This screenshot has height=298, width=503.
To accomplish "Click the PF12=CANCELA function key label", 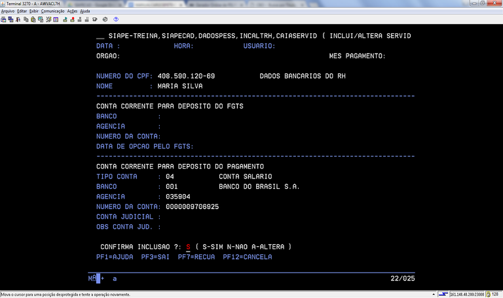I will 248,257.
